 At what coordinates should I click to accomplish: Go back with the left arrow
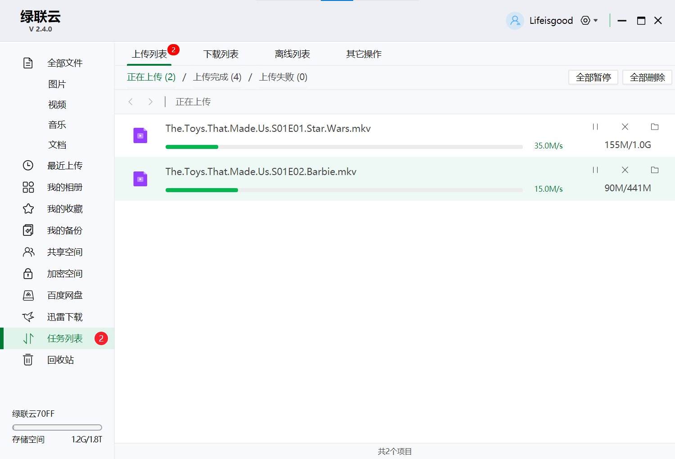tap(130, 102)
